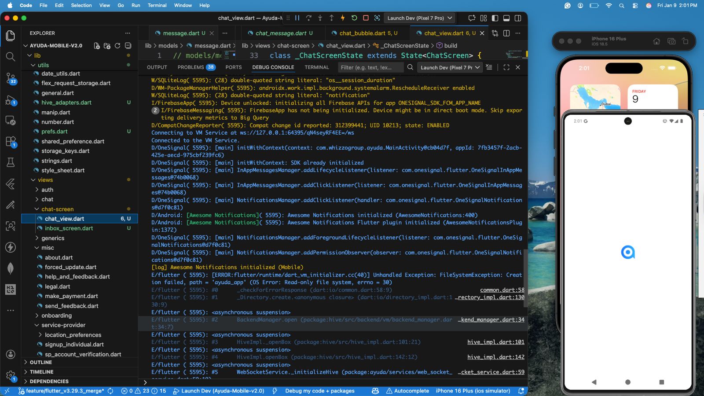Stop the debug session with red square
Image resolution: width=704 pixels, height=396 pixels.
pos(366,18)
